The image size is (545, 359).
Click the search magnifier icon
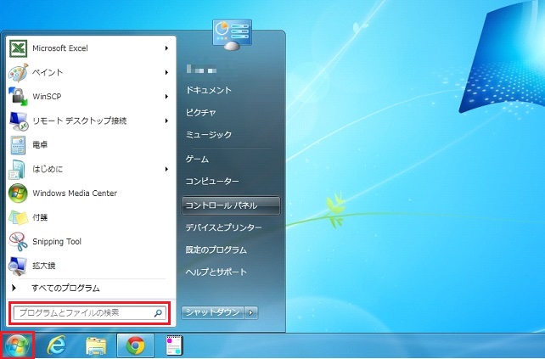pos(158,313)
